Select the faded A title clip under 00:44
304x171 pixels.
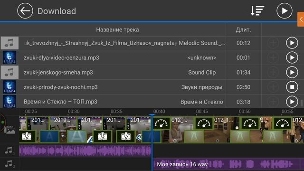(x=194, y=136)
